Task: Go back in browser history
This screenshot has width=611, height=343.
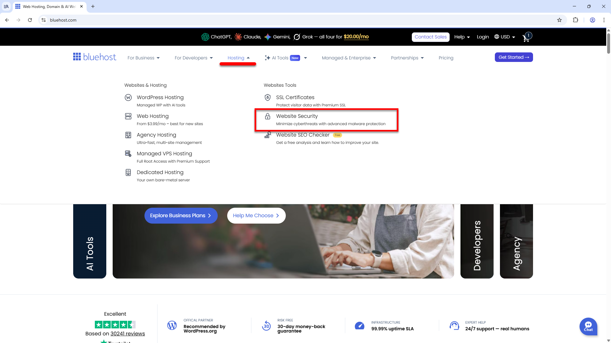Action: pos(7,20)
